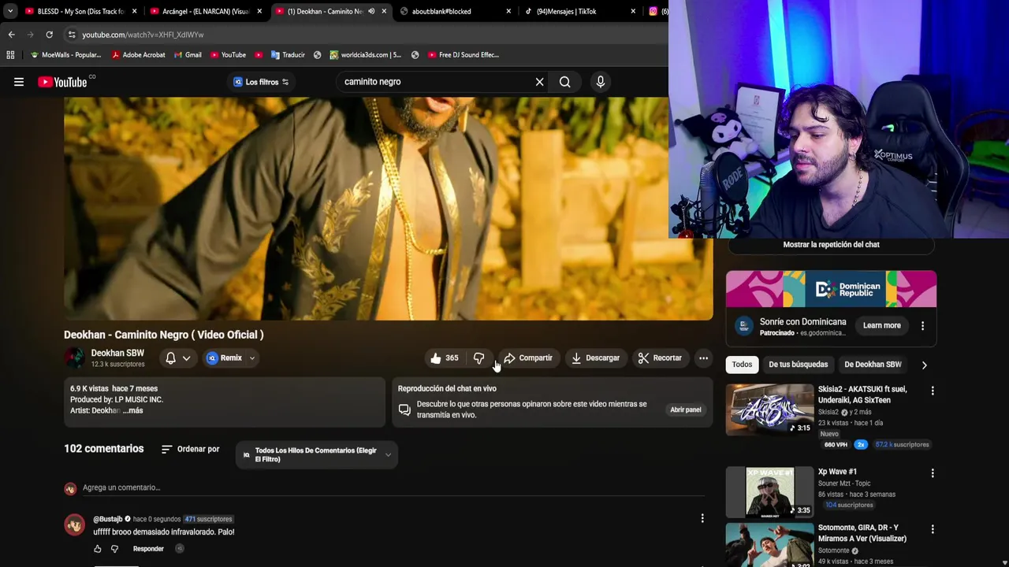Click the video player frame
Image resolution: width=1009 pixels, height=567 pixels.
coord(389,209)
